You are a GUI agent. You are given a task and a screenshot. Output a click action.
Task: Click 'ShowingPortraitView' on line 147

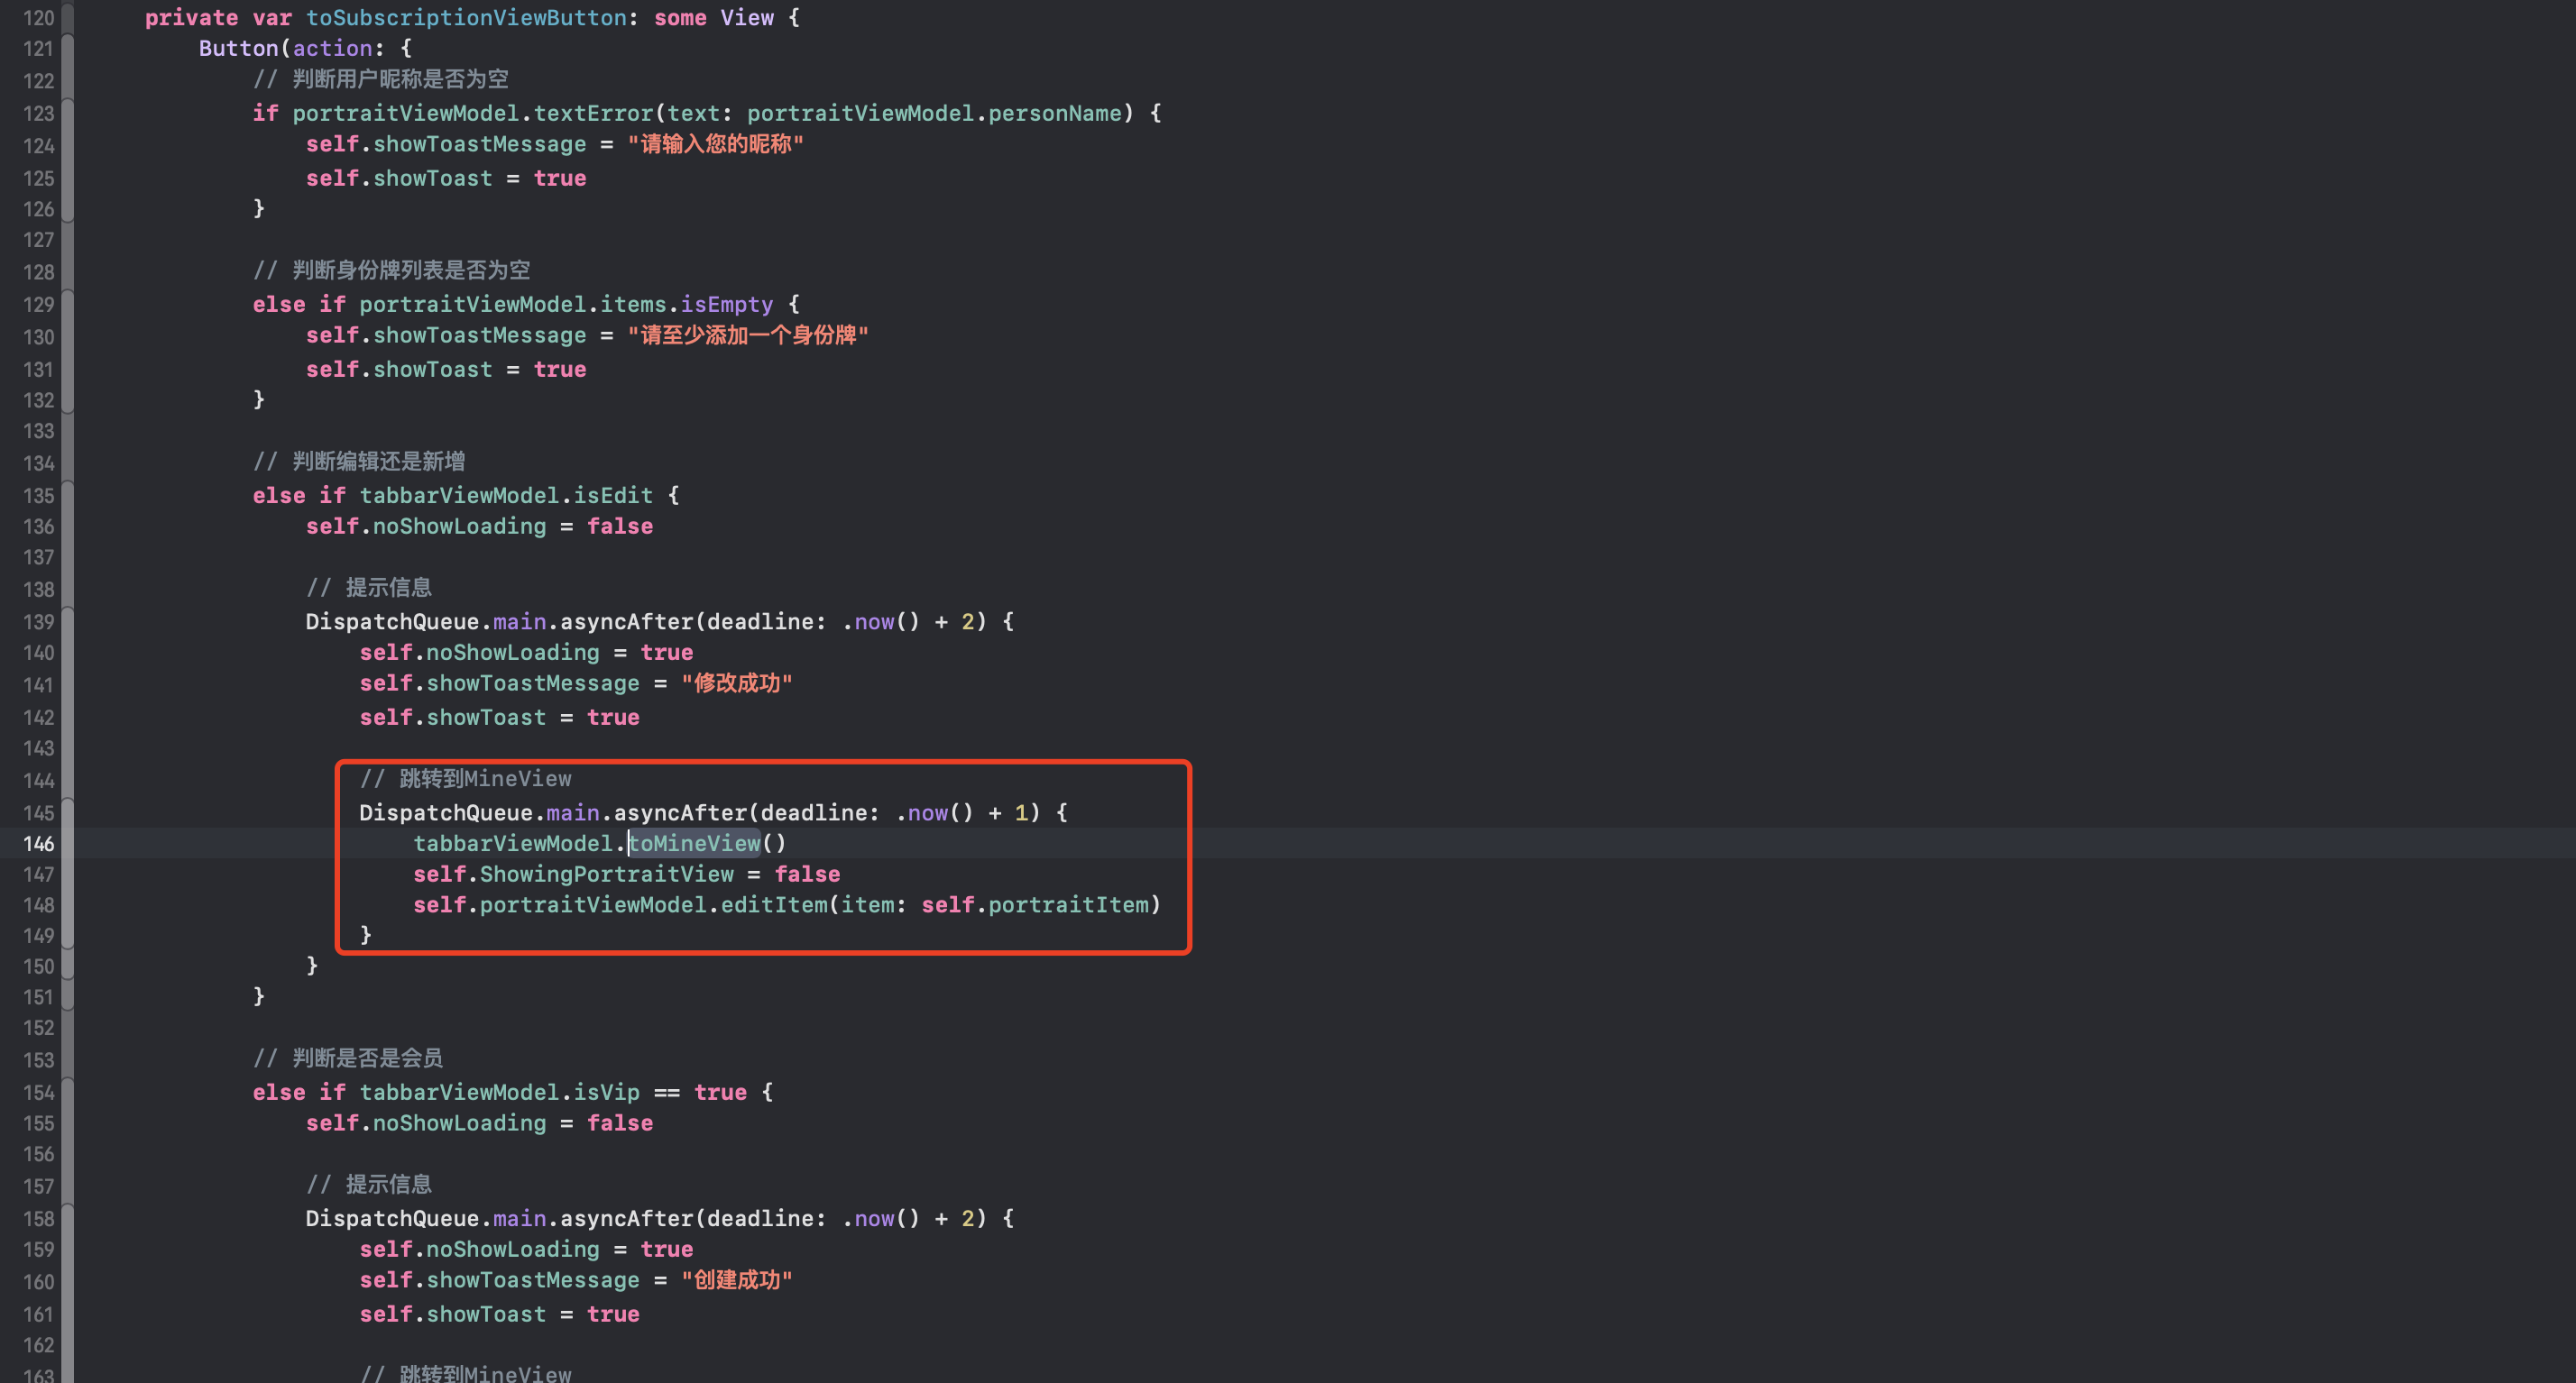[x=607, y=874]
